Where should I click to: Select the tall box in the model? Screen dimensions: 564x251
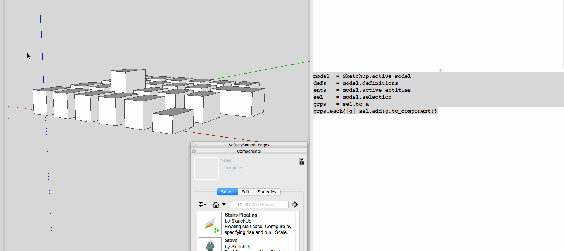tap(128, 81)
